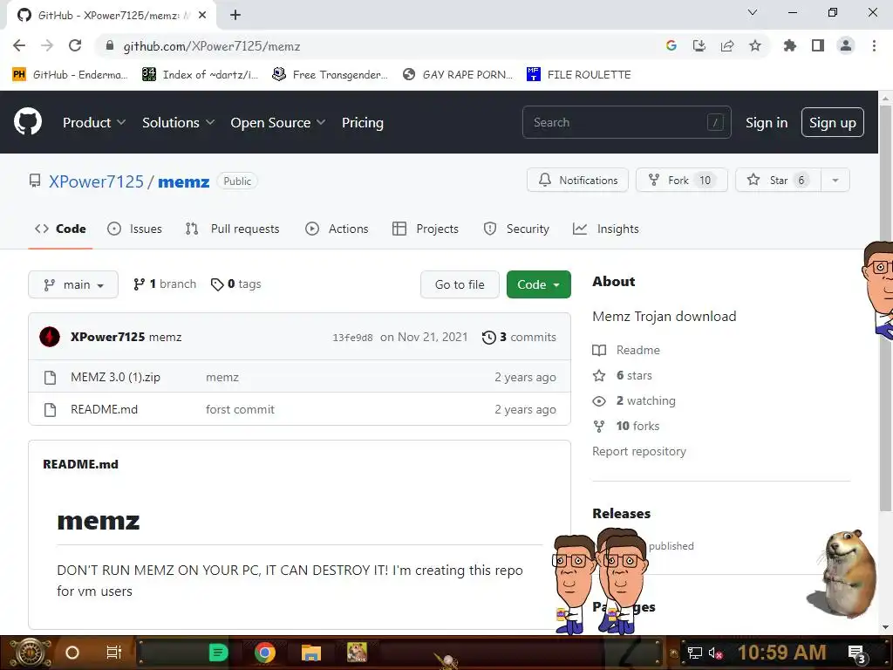Expand the Product menu
893x670 pixels.
point(94,122)
